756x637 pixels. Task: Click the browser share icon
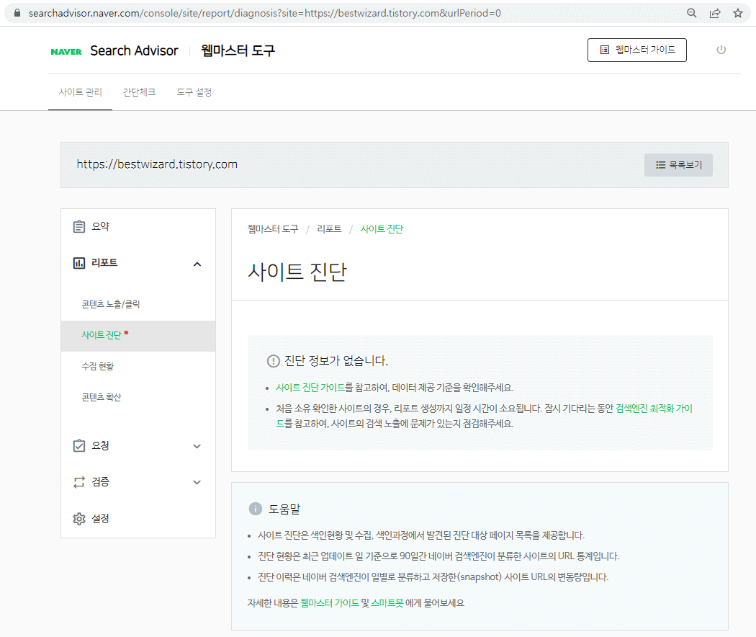coord(714,12)
